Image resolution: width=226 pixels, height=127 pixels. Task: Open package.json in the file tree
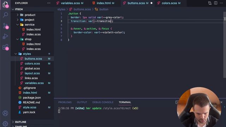click(x=32, y=98)
